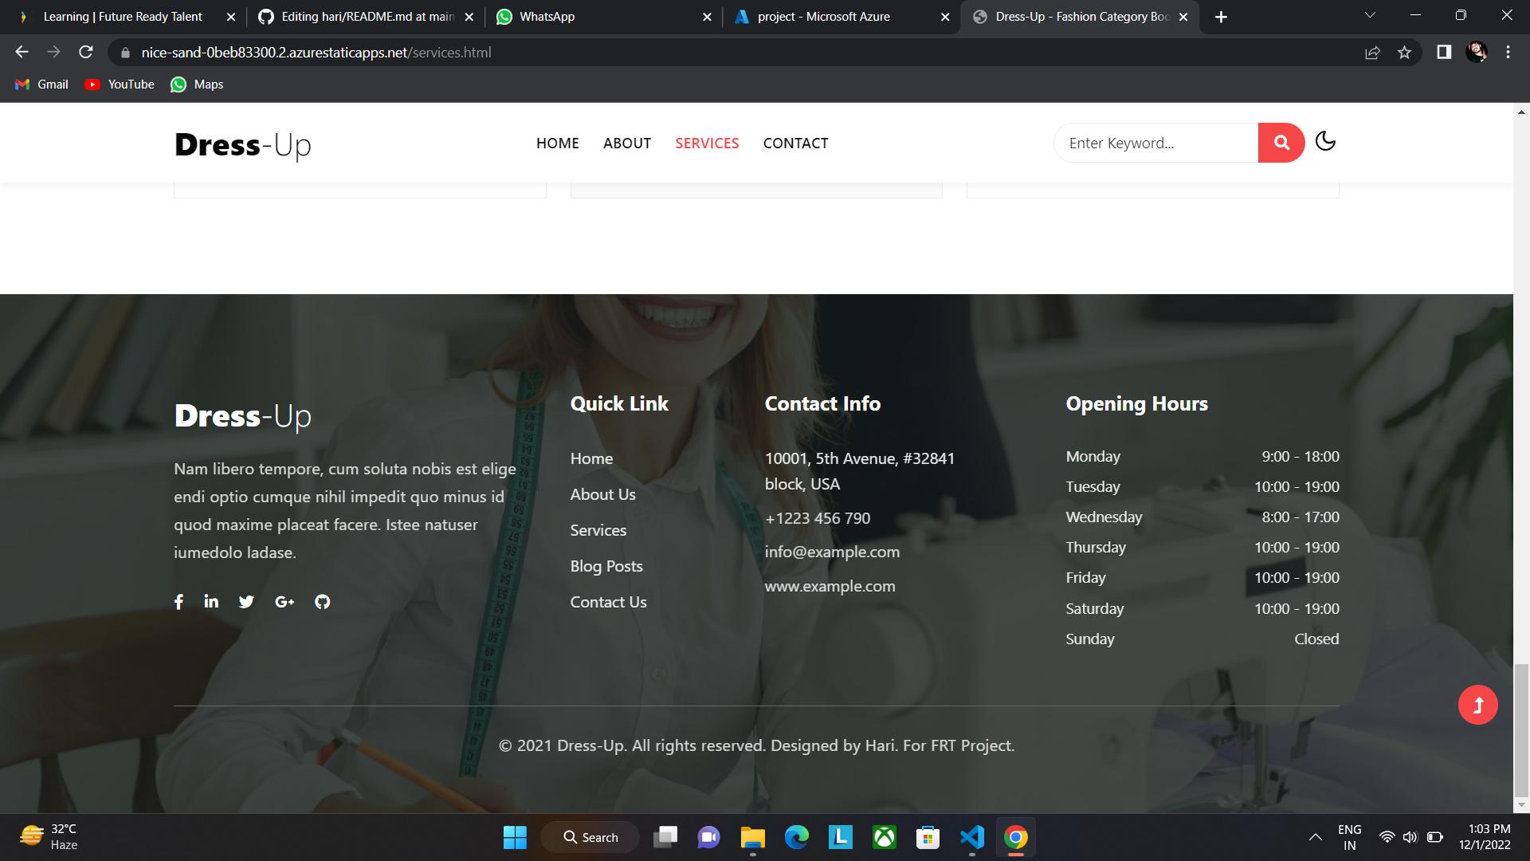1530x861 pixels.
Task: Select HOME in the navigation bar
Action: tap(557, 143)
